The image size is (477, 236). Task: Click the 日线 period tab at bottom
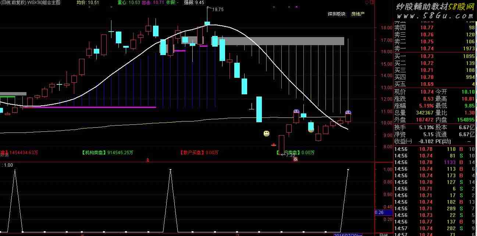383,234
